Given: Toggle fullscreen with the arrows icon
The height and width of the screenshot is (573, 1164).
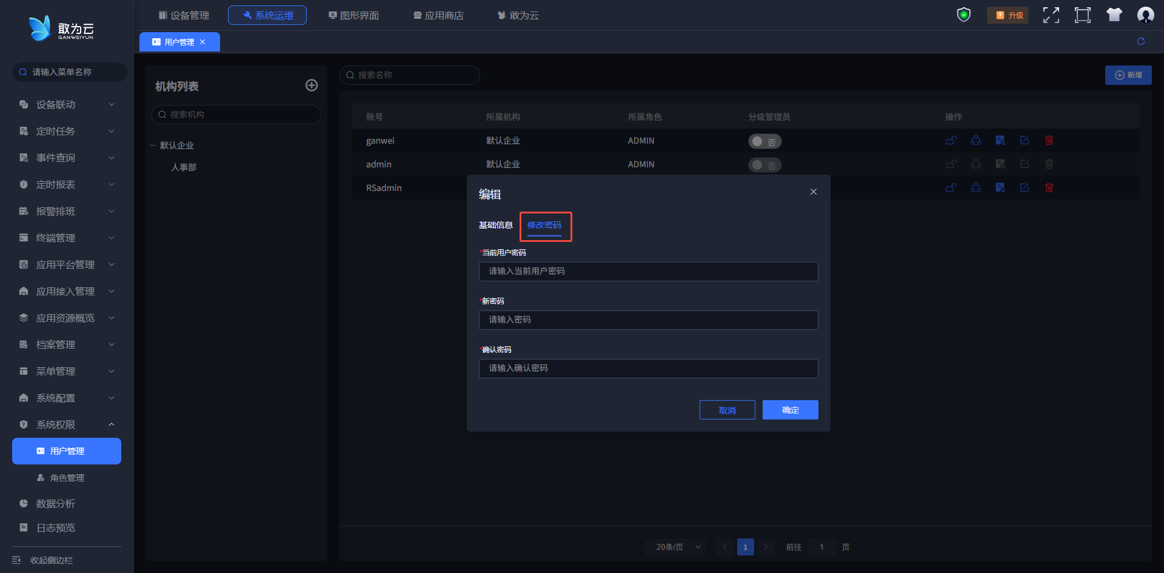Looking at the screenshot, I should point(1051,15).
